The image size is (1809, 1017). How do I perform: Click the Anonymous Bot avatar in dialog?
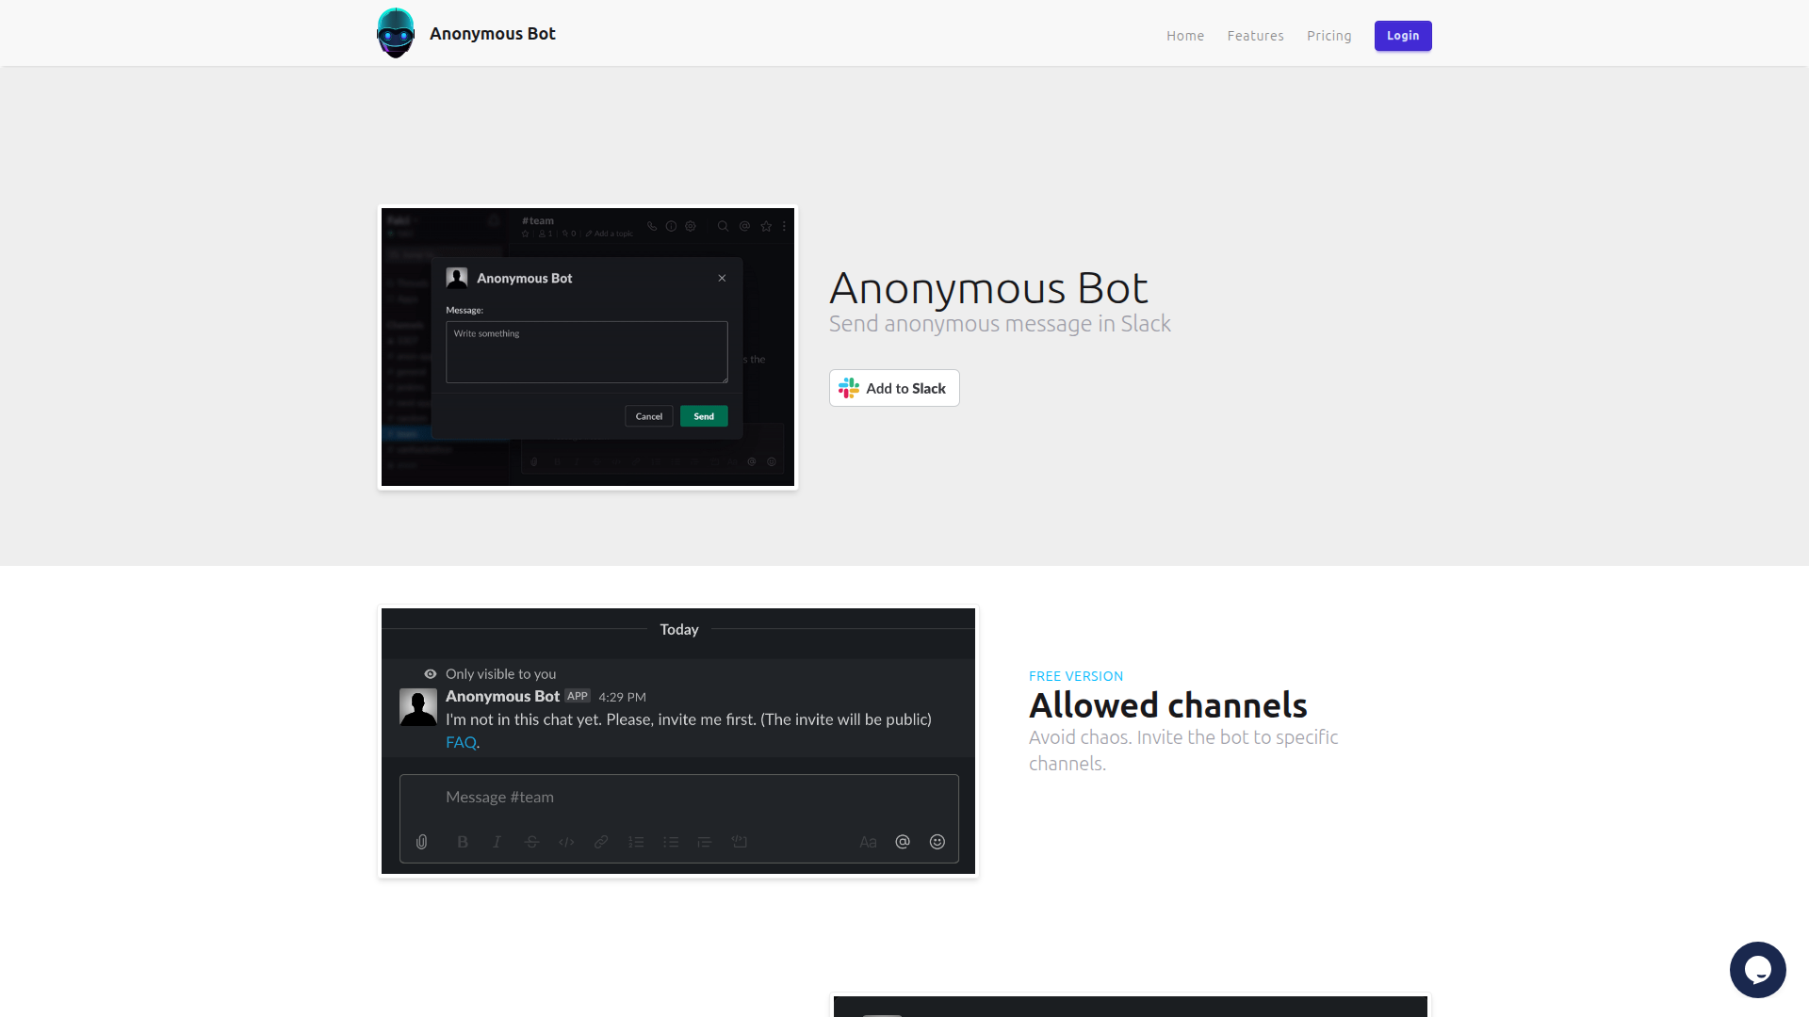click(457, 278)
